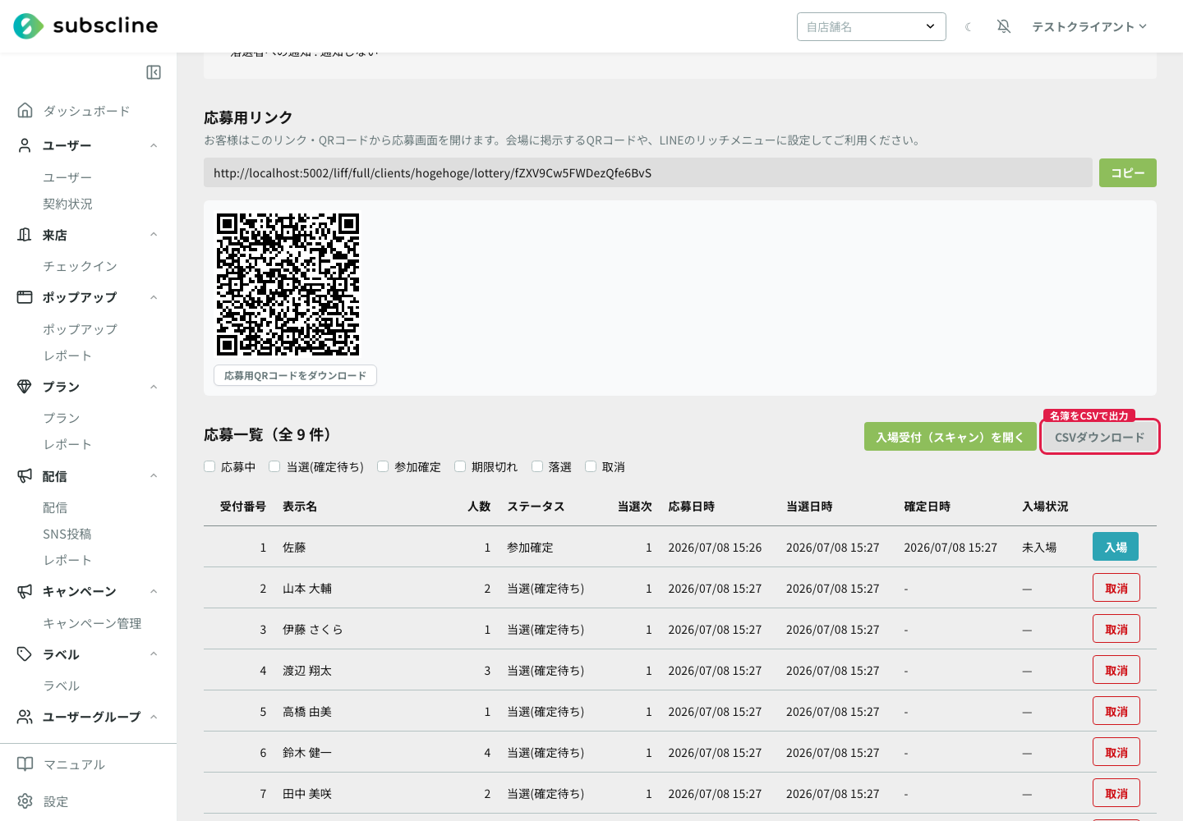Image resolution: width=1183 pixels, height=821 pixels.
Task: Toggle the 期限切れ filter checkbox
Action: click(460, 466)
